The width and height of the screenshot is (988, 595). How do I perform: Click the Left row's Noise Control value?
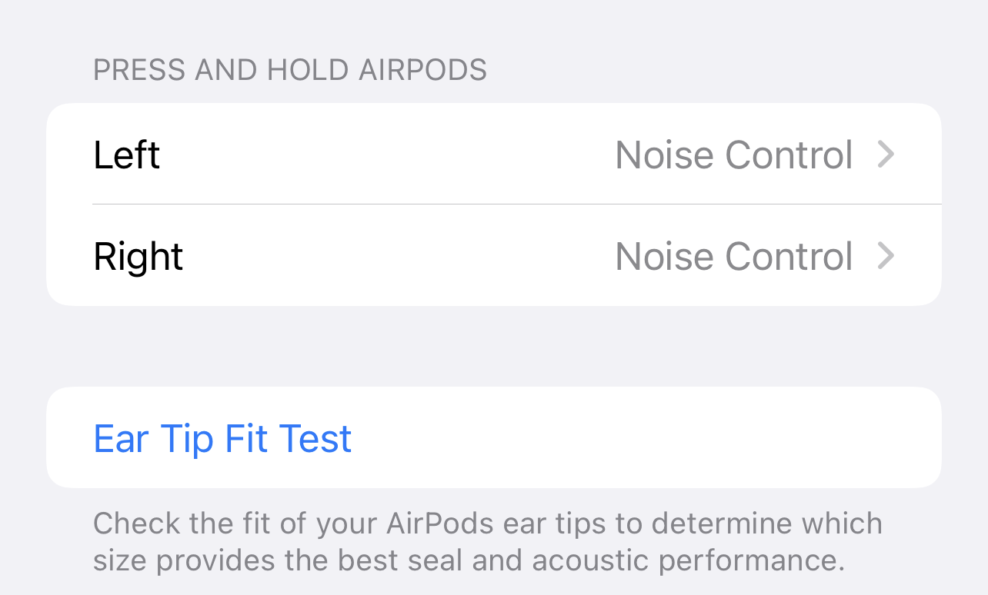click(733, 155)
